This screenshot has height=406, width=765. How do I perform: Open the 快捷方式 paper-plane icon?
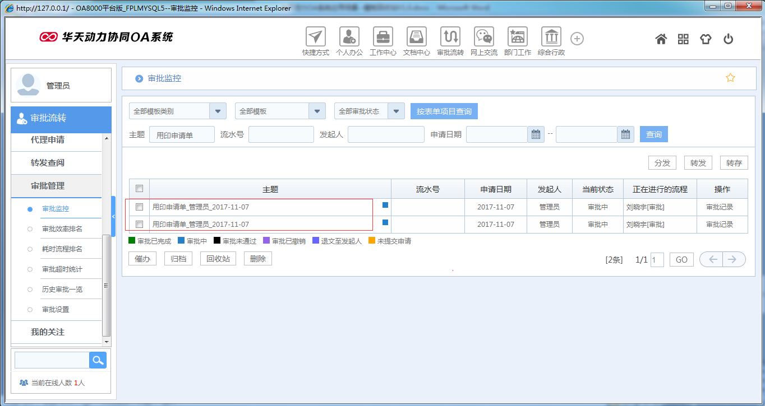click(315, 37)
